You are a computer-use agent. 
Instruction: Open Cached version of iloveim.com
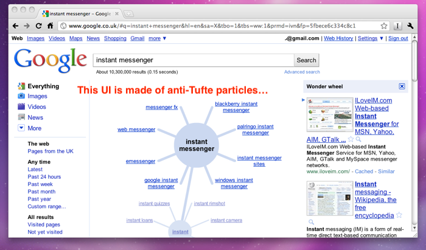[364, 172]
